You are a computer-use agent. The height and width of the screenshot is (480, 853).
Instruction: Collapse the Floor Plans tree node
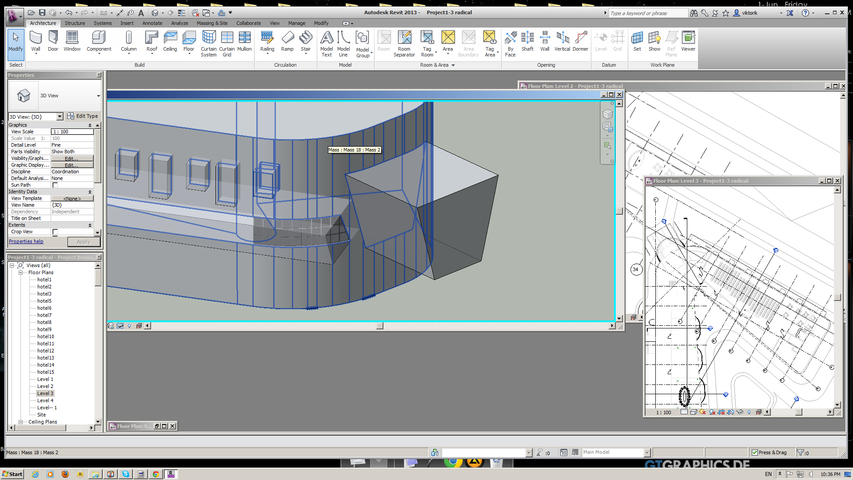pyautogui.click(x=21, y=272)
